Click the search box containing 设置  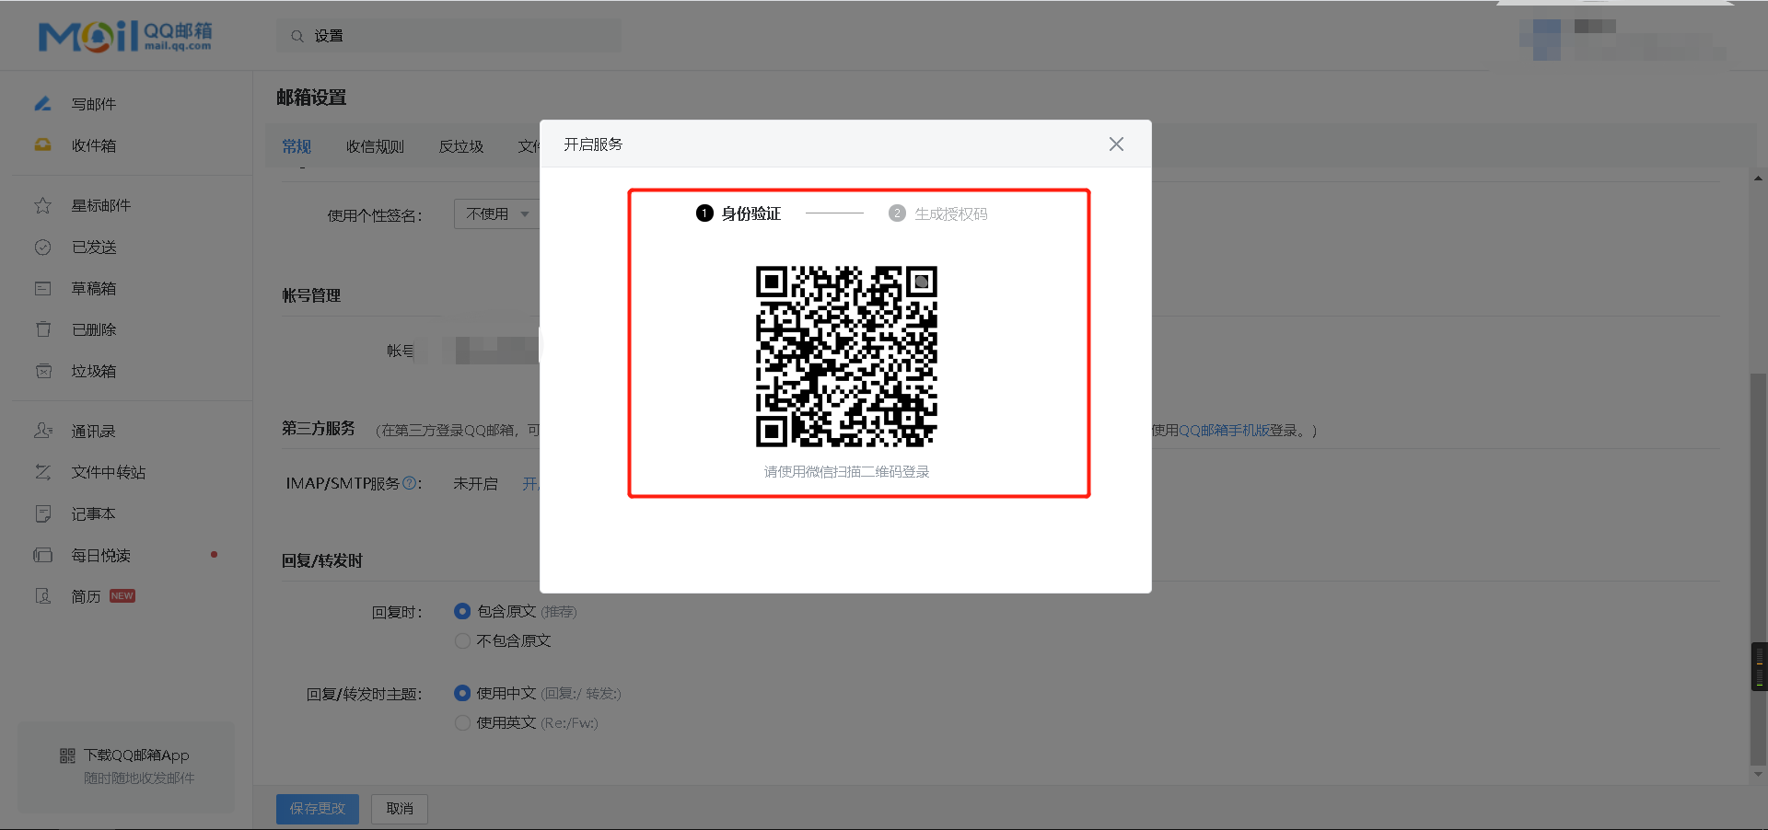tap(449, 36)
